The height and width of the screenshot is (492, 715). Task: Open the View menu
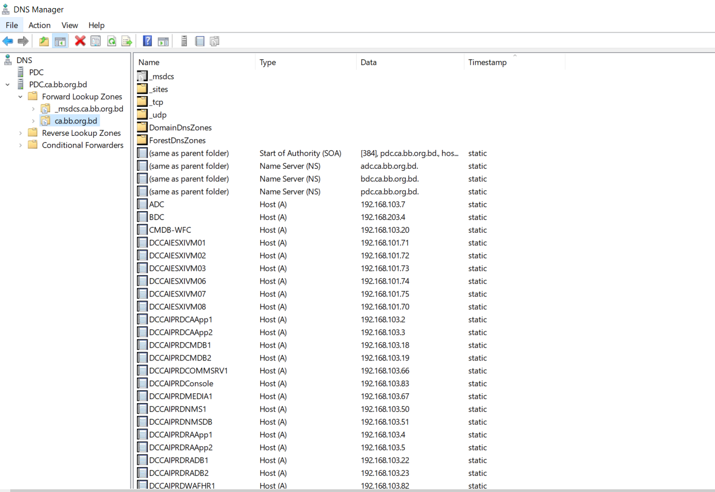[70, 25]
